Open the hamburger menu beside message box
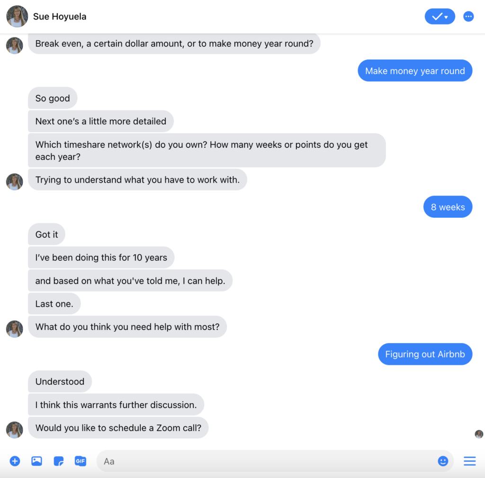This screenshot has height=478, width=485. pos(469,461)
